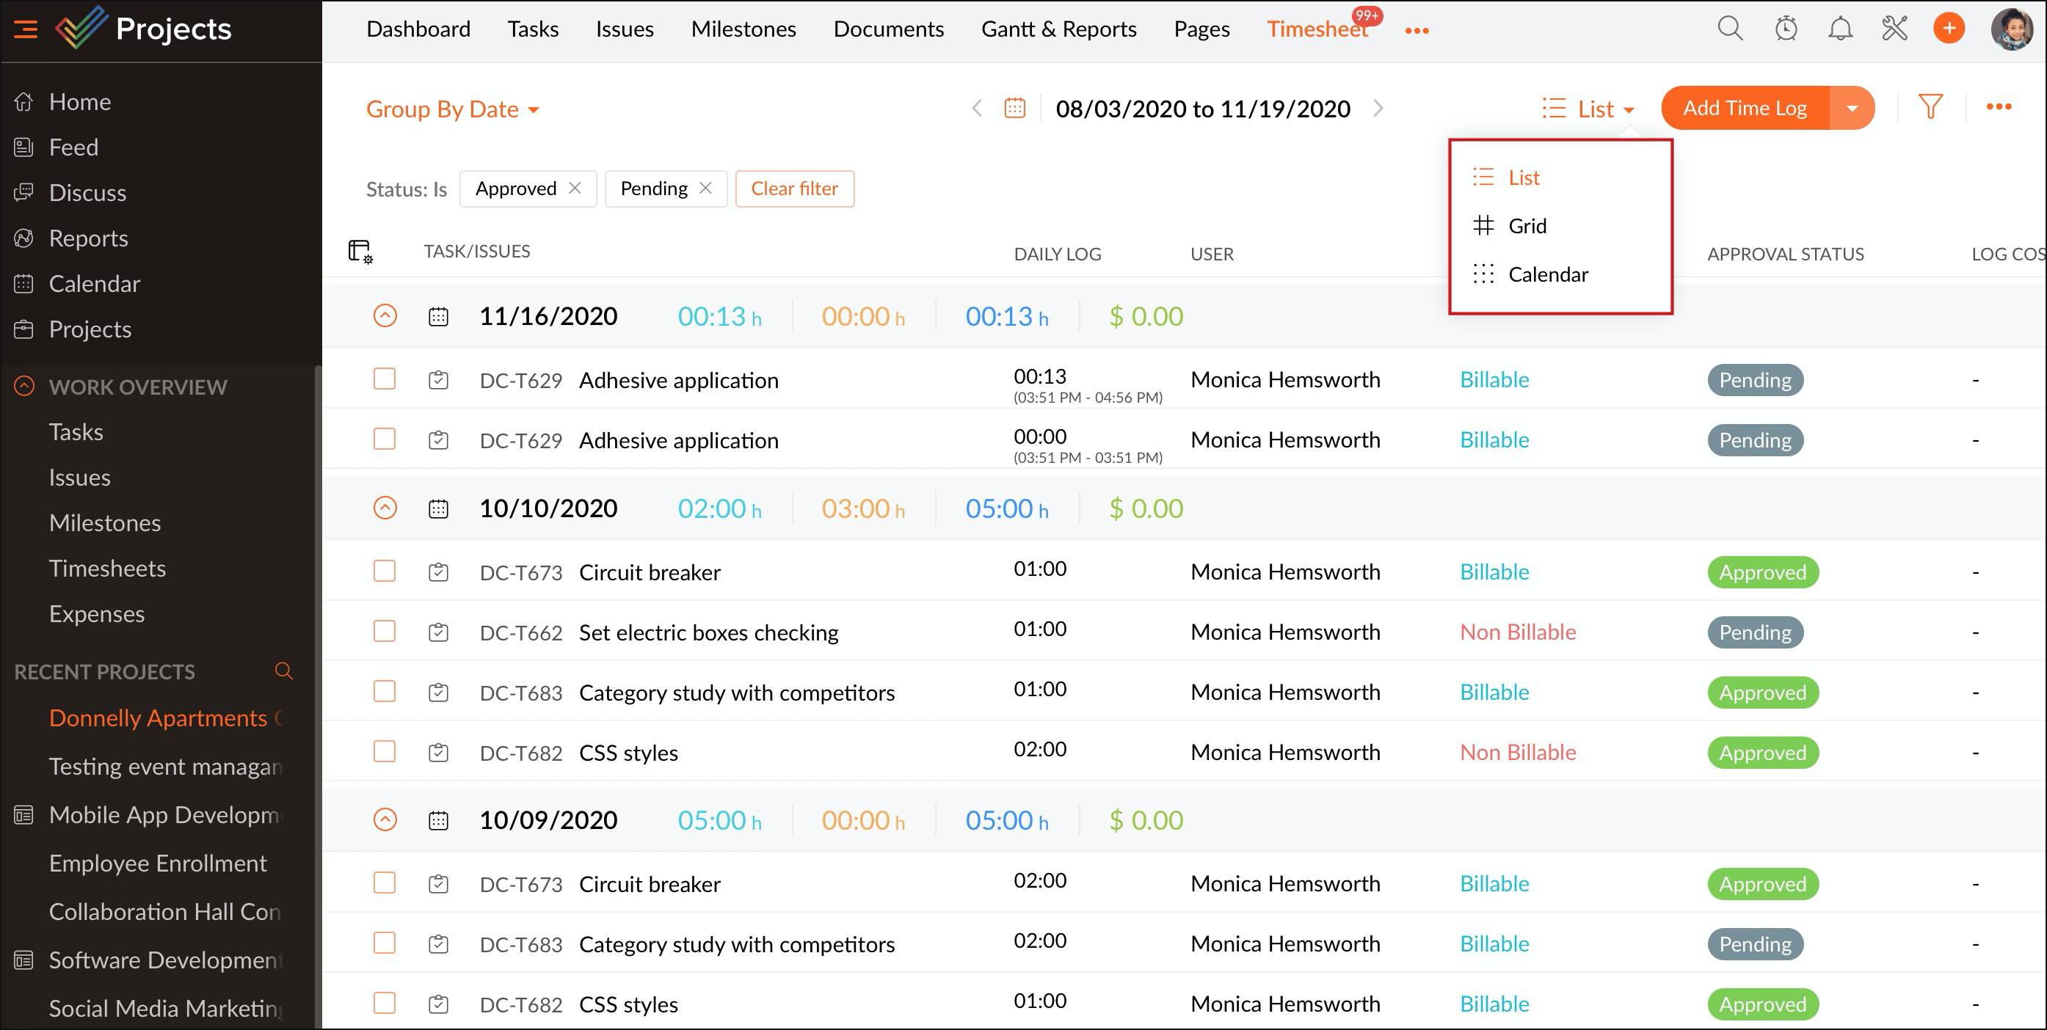Screen dimensions: 2047x1030
Task: Tick checkbox for Set electric boxes checking
Action: pyautogui.click(x=385, y=632)
